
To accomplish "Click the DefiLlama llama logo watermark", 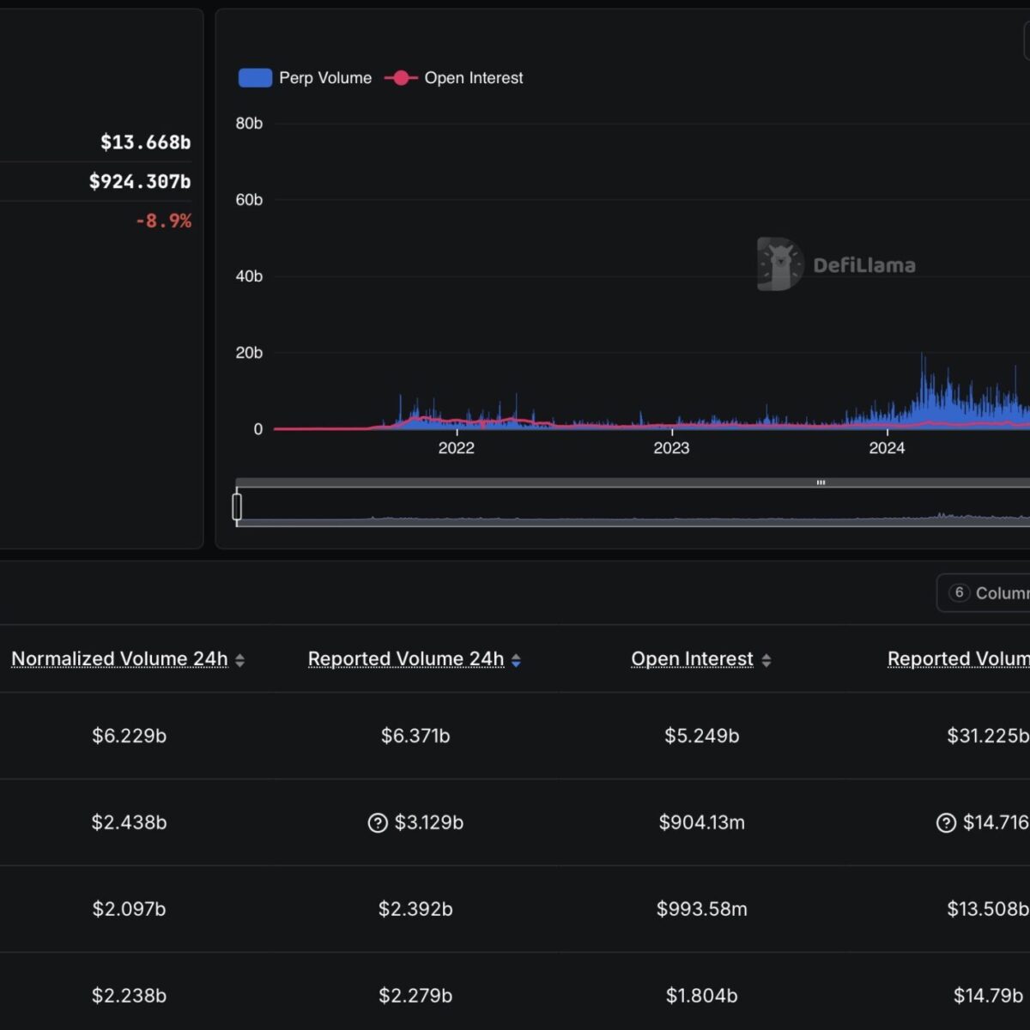I will (x=779, y=264).
